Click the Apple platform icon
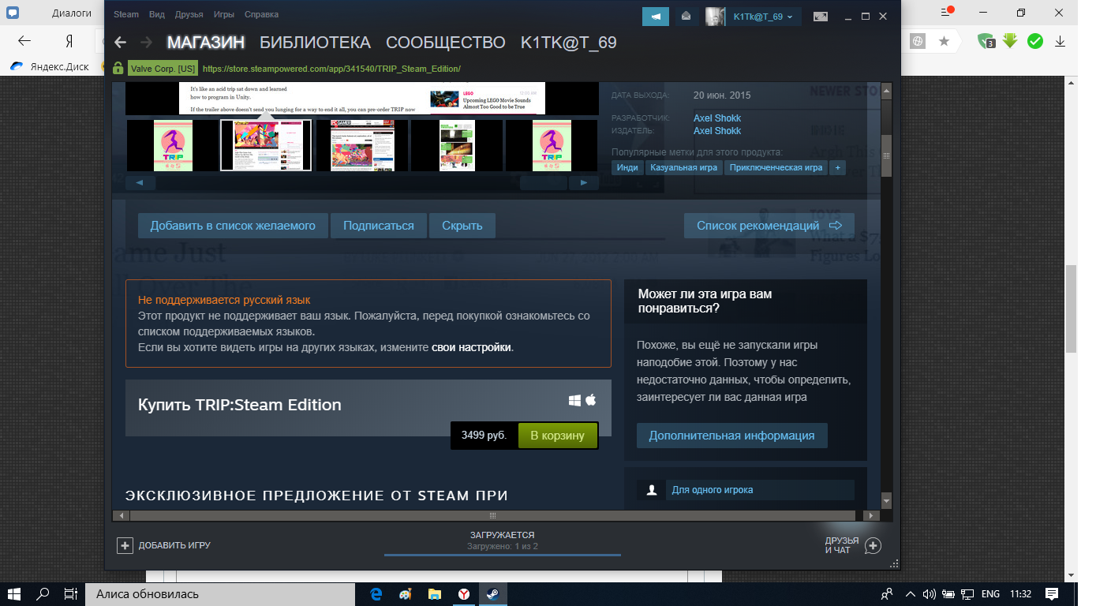 (590, 400)
